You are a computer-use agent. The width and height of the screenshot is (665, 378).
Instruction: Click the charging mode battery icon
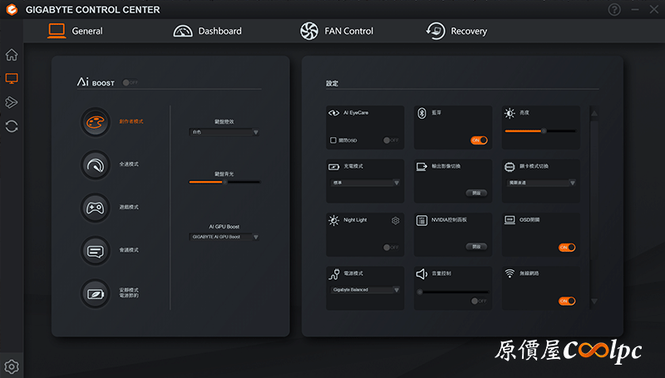tap(334, 166)
